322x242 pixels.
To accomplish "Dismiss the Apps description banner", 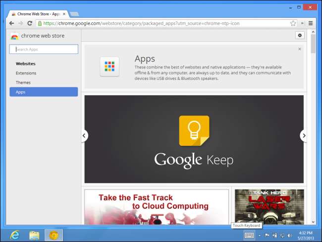I will click(x=299, y=49).
